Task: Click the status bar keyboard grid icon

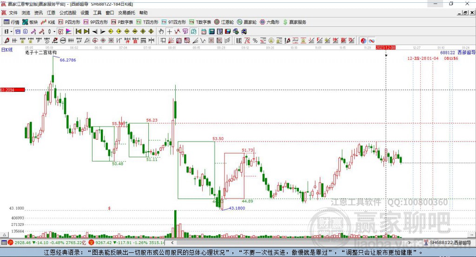Action: 4,243
